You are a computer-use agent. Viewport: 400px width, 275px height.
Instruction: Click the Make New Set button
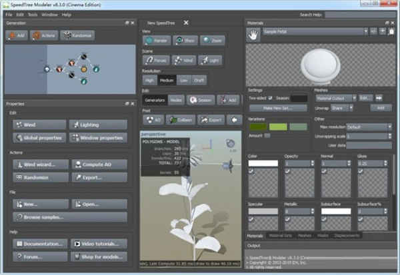(x=277, y=108)
